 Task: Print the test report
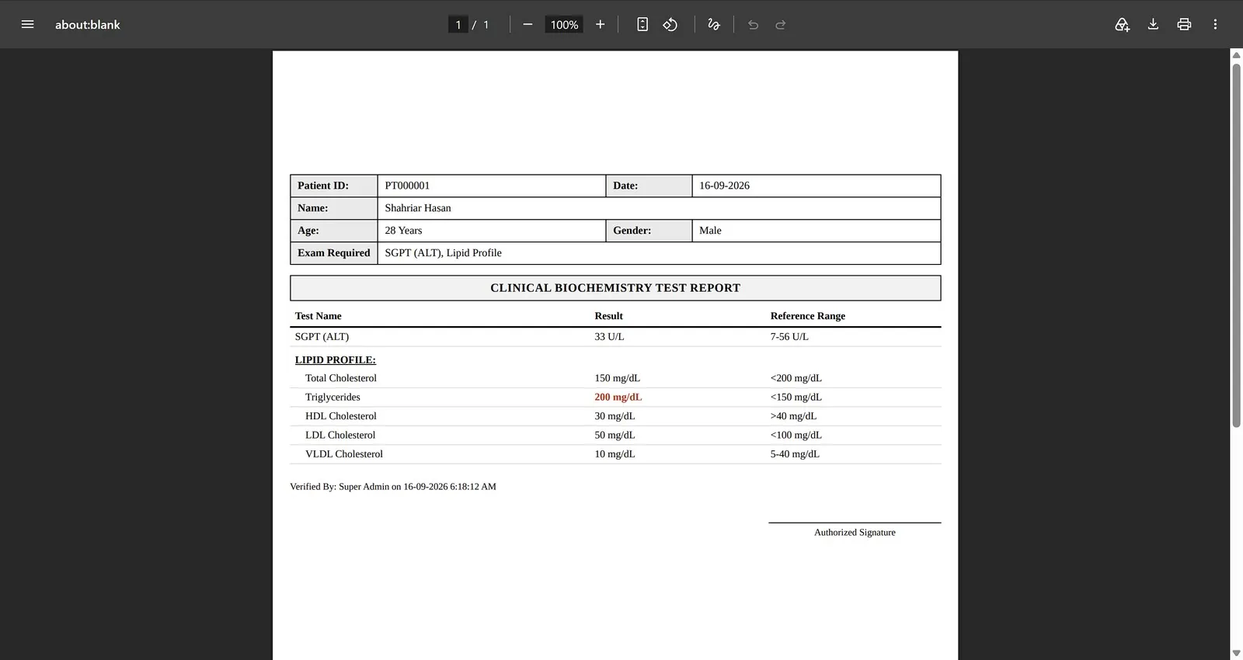pos(1184,24)
